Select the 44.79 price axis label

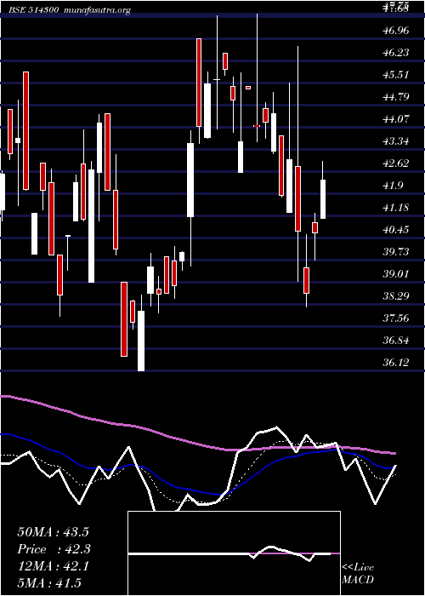396,96
